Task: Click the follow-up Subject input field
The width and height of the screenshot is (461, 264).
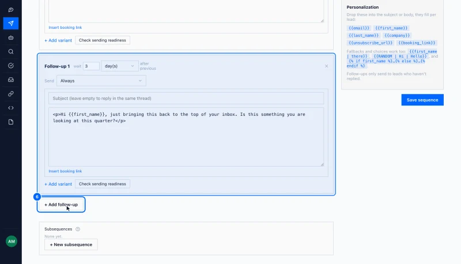Action: click(x=186, y=98)
